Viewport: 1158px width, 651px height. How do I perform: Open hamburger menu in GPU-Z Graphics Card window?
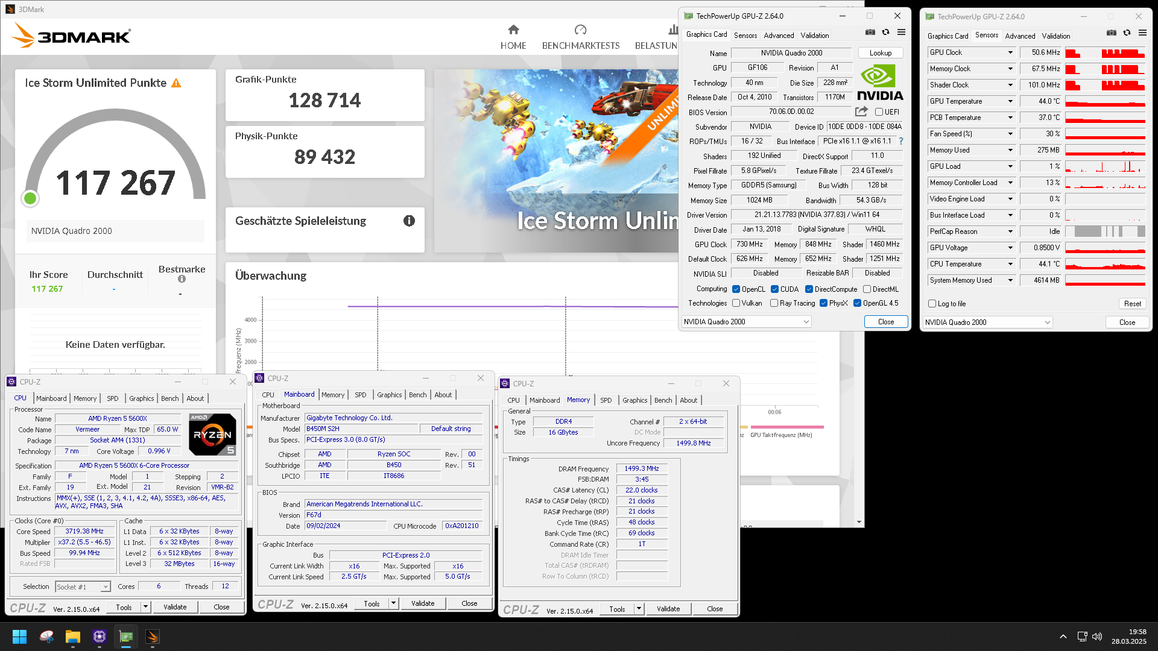pyautogui.click(x=901, y=33)
